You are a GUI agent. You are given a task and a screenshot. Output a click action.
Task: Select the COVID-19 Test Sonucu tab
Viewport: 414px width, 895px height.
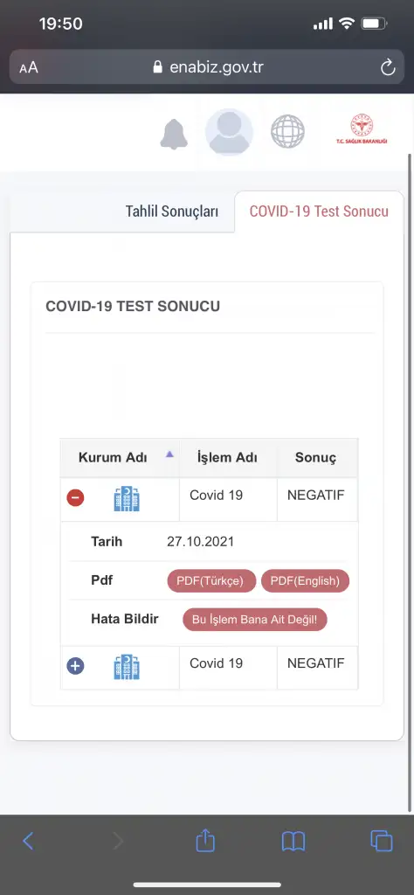320,212
